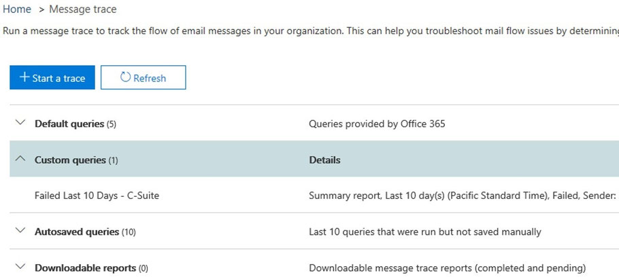
Task: Go to Home in the breadcrumb
Action: [17, 10]
